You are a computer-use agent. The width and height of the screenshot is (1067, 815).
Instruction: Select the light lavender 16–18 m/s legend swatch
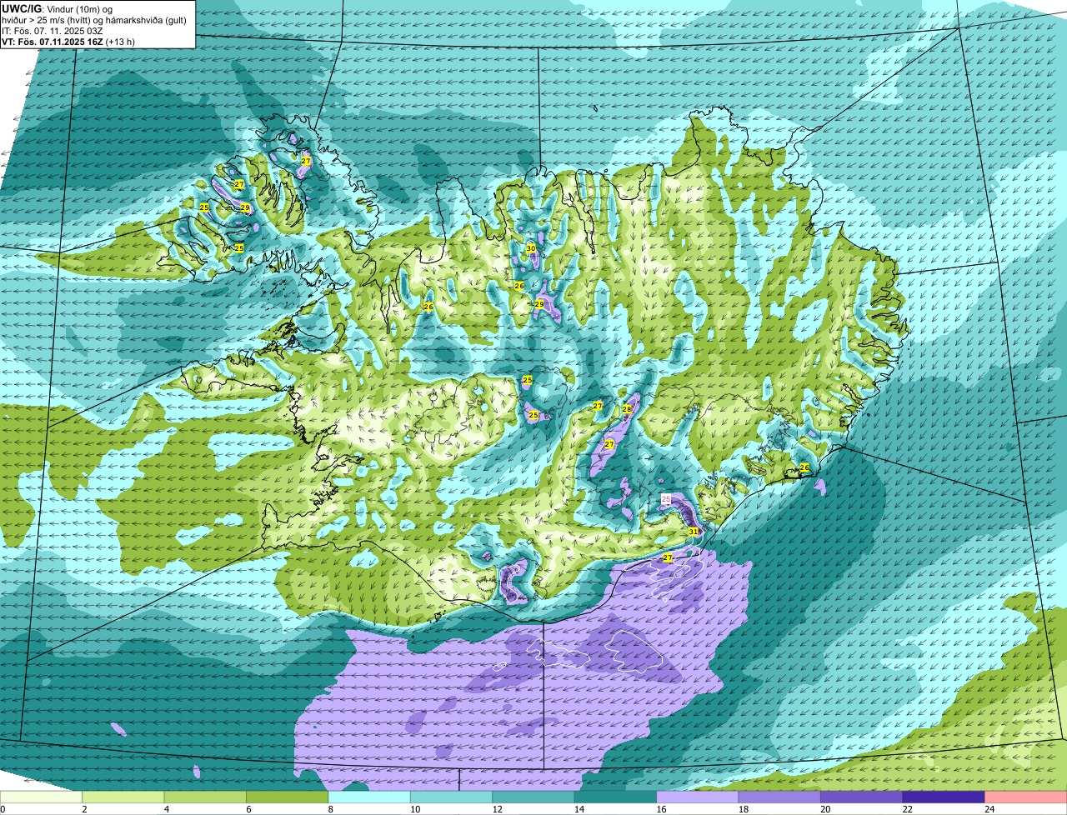[698, 797]
